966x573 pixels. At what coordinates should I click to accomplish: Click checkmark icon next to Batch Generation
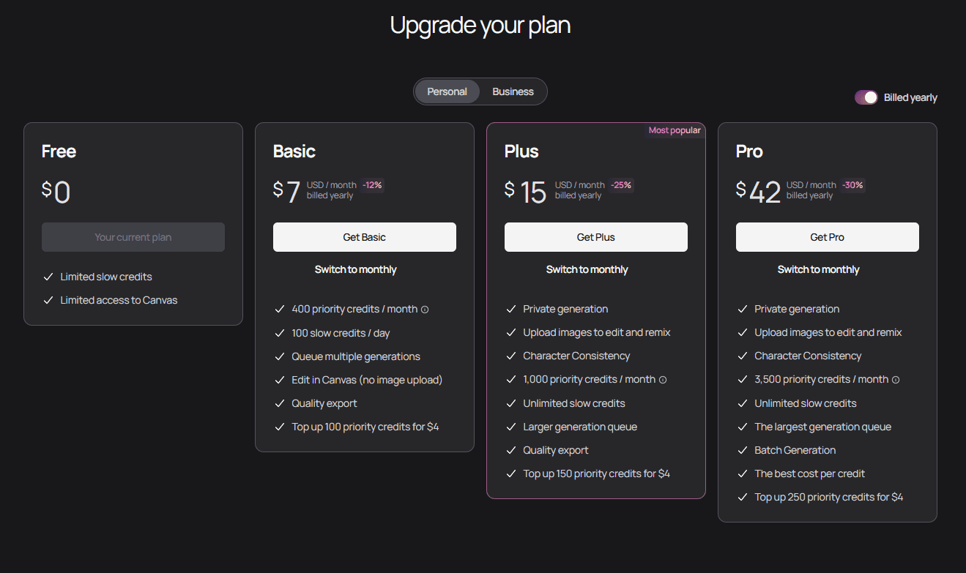[743, 450]
